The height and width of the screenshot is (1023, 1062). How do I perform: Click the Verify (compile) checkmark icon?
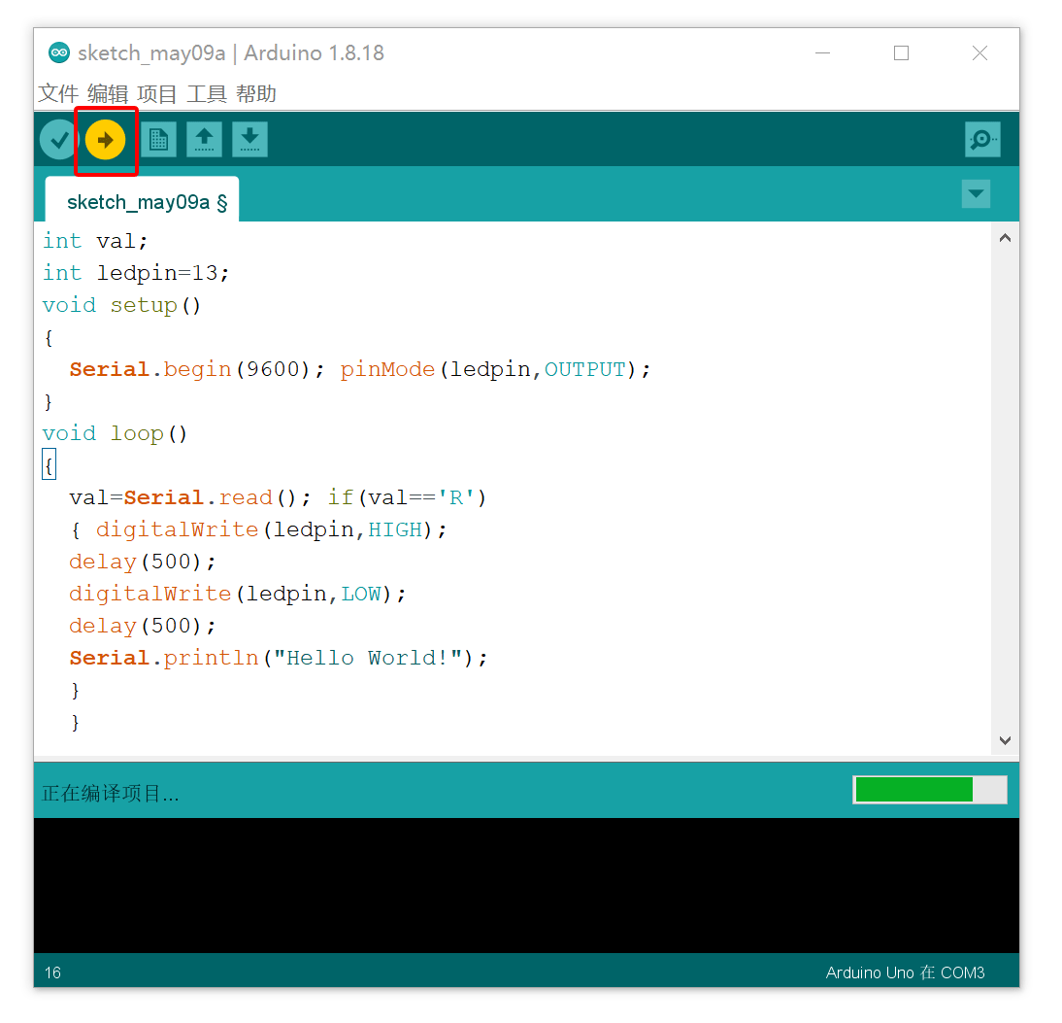point(57,139)
